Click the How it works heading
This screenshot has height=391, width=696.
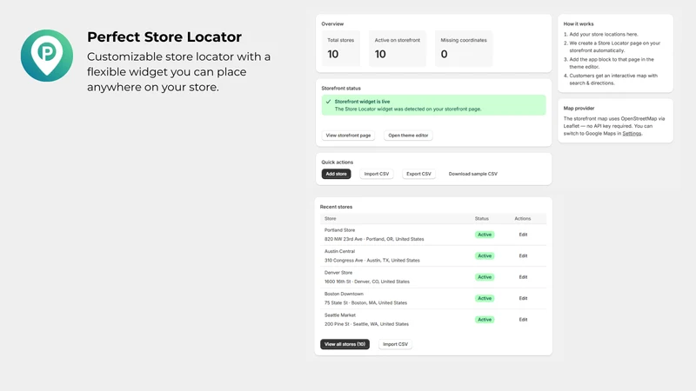[x=579, y=24]
